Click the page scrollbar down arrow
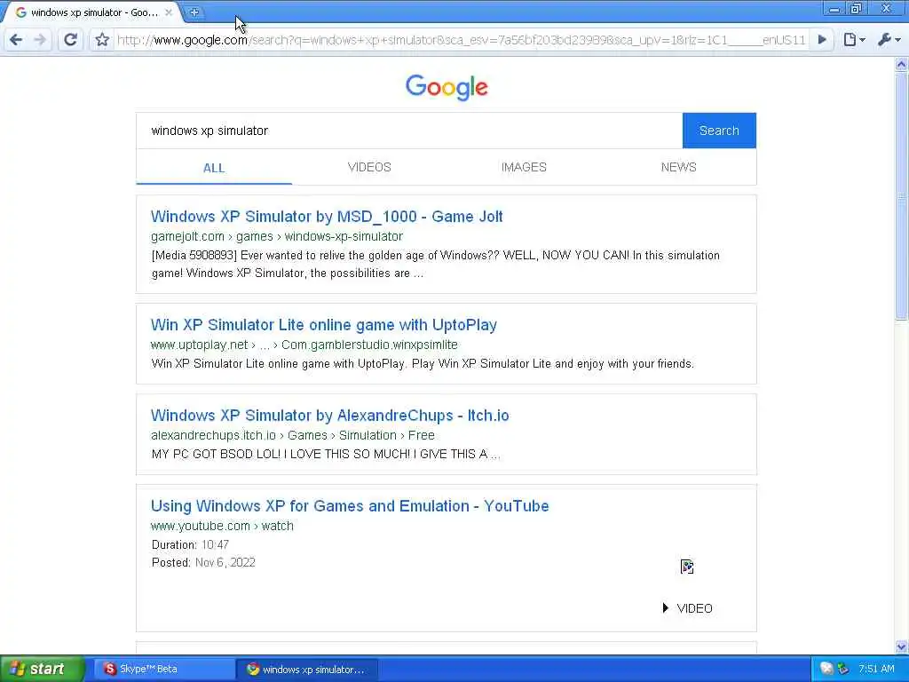909x682 pixels. click(901, 646)
